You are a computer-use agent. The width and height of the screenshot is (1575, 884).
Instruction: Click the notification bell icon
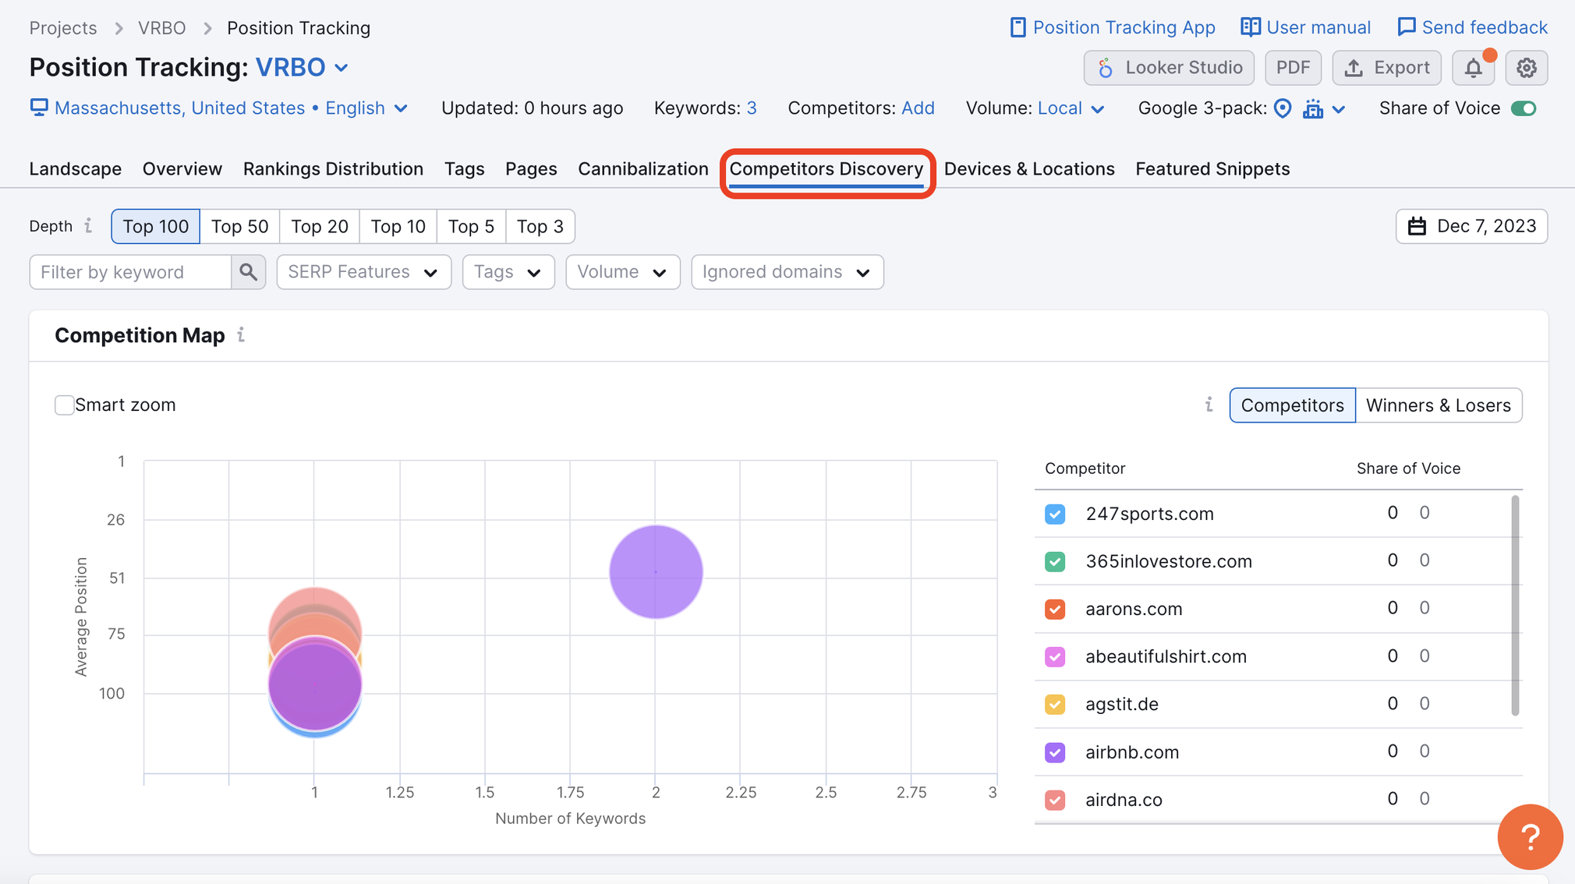1475,67
